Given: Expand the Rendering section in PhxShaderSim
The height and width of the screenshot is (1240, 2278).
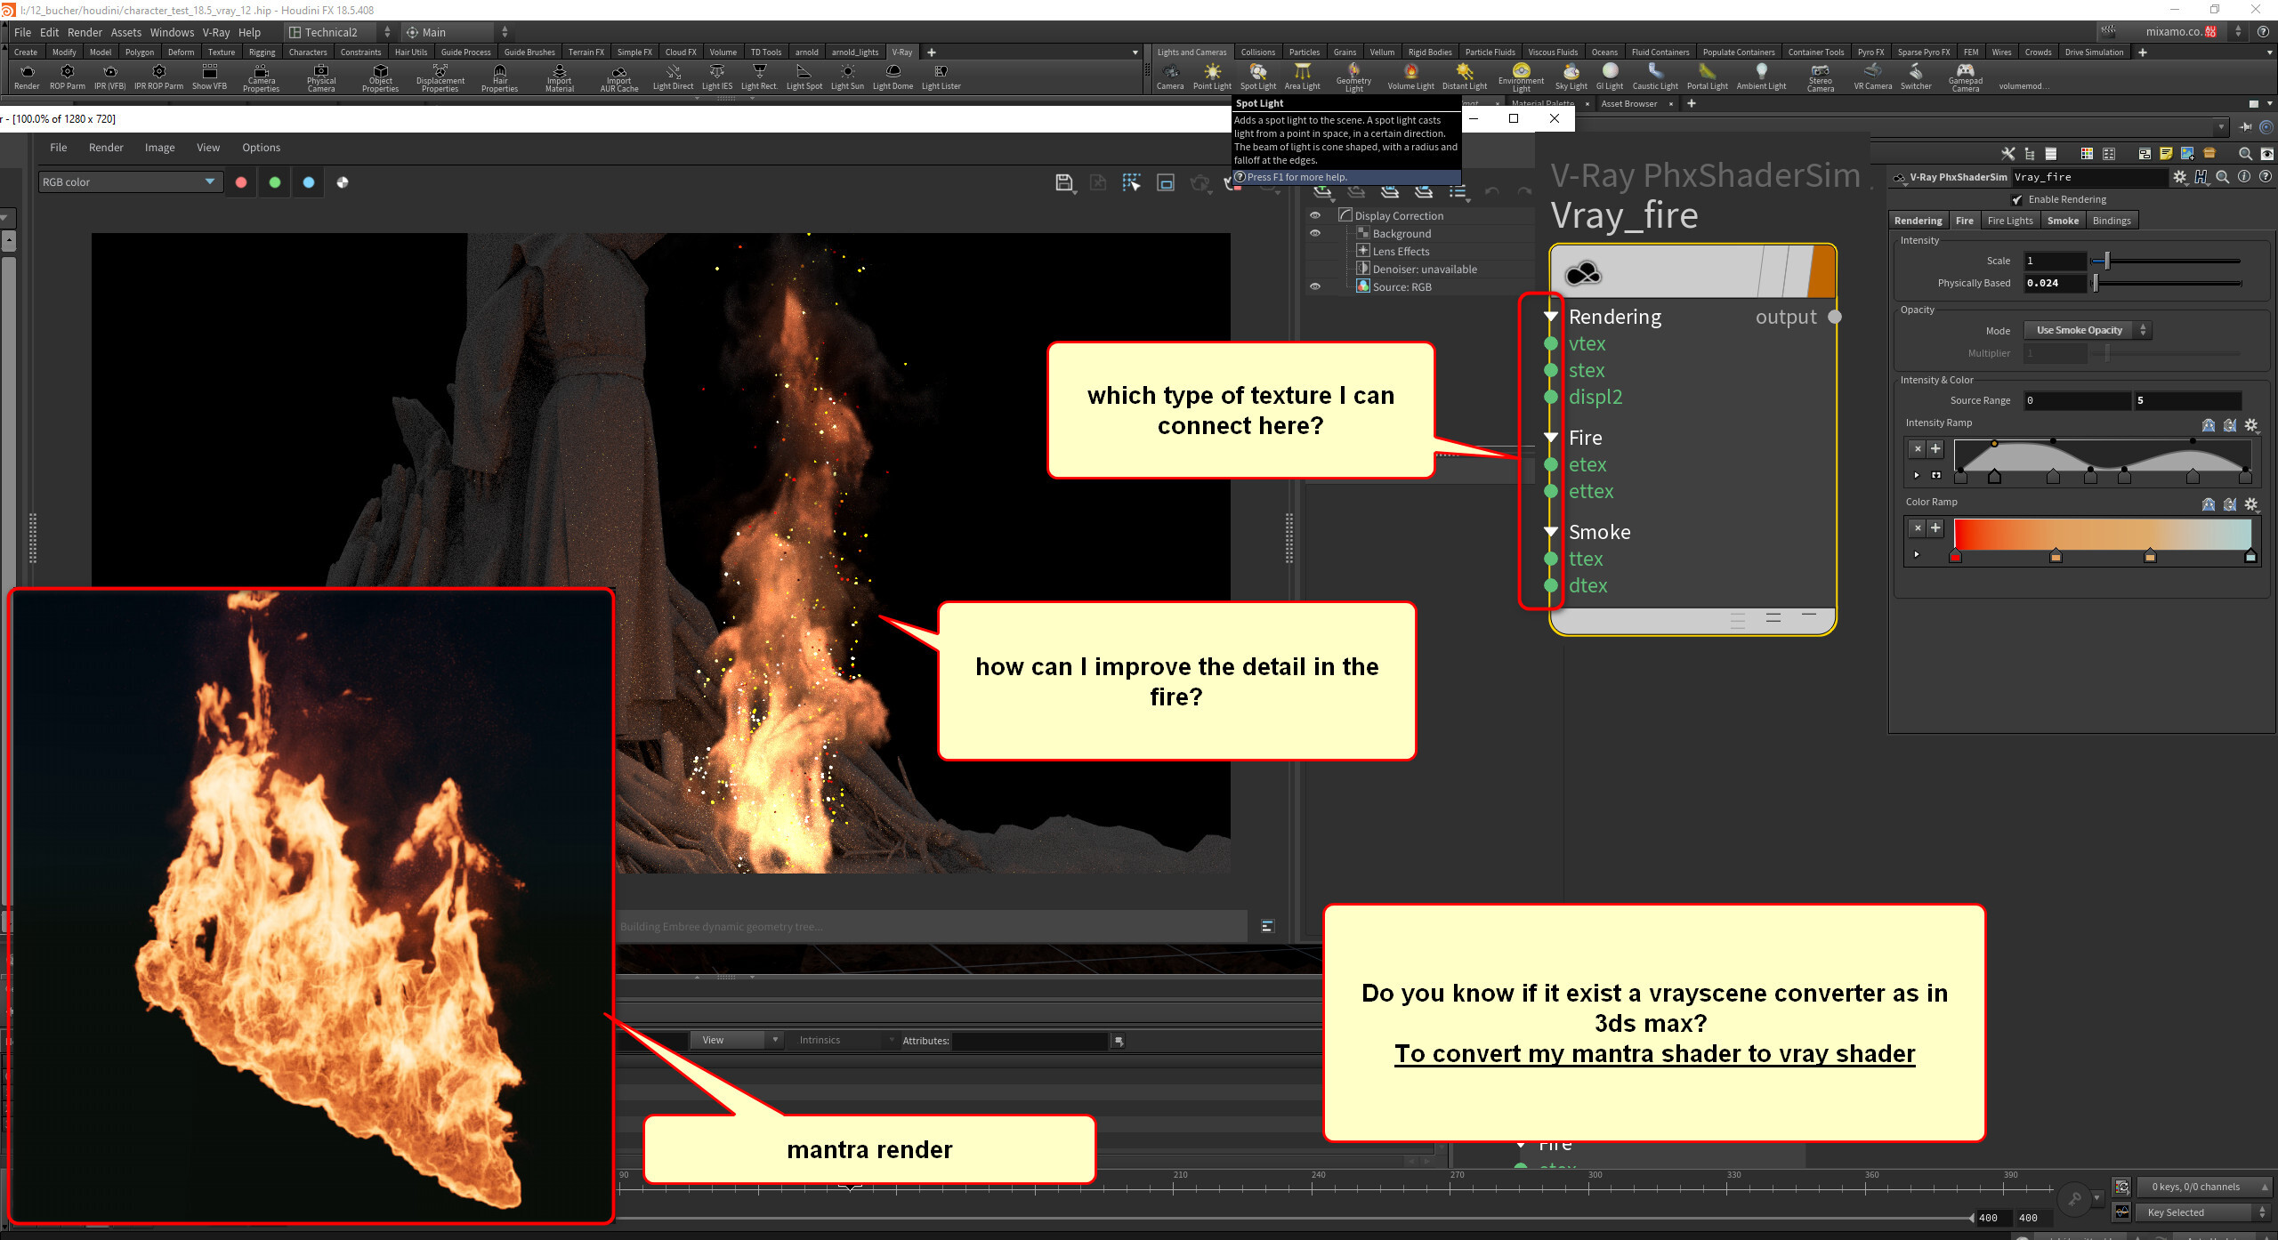Looking at the screenshot, I should click(1551, 316).
